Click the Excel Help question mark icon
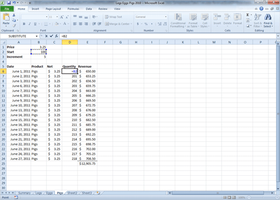 point(261,9)
